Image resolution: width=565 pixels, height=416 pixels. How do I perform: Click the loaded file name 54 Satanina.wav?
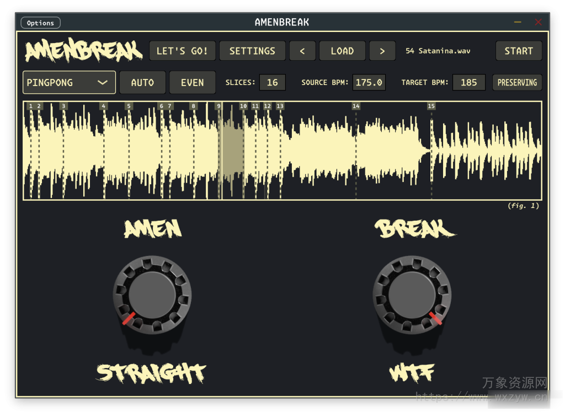coord(438,50)
